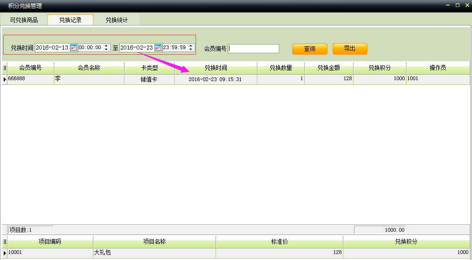
Task: Sort by 兑换时间 column header
Action: pos(216,68)
